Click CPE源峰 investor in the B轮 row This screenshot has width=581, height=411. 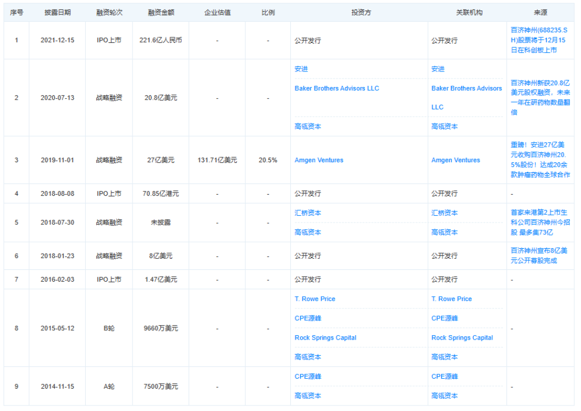307,318
